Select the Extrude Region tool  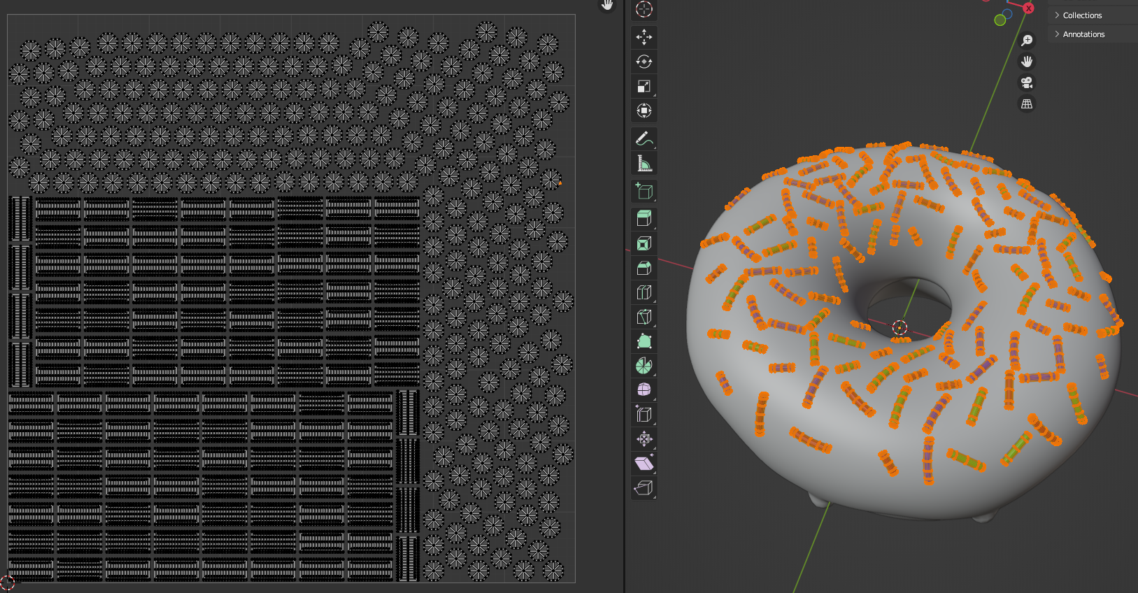(643, 219)
